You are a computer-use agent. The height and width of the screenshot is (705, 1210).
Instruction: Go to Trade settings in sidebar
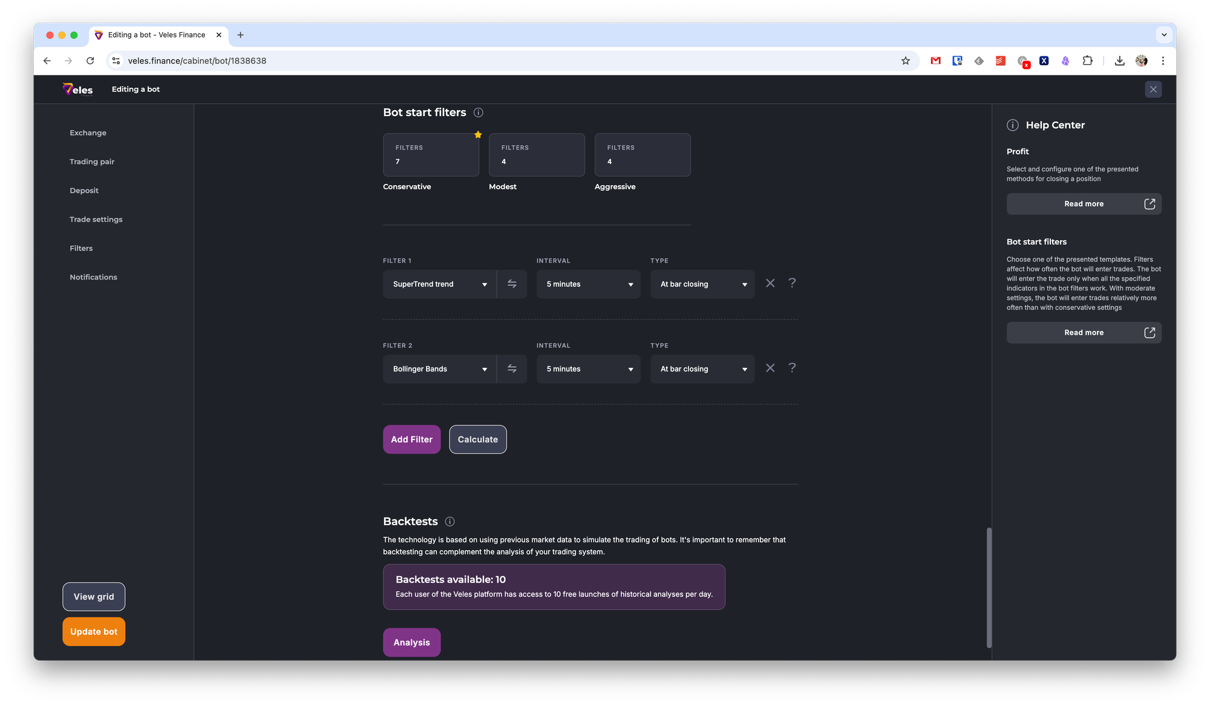[x=96, y=219]
